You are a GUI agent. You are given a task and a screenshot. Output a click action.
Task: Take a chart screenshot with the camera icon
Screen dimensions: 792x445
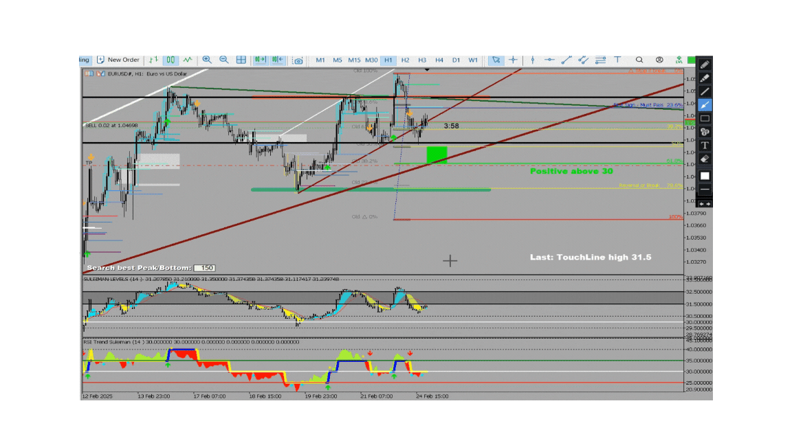pyautogui.click(x=298, y=60)
